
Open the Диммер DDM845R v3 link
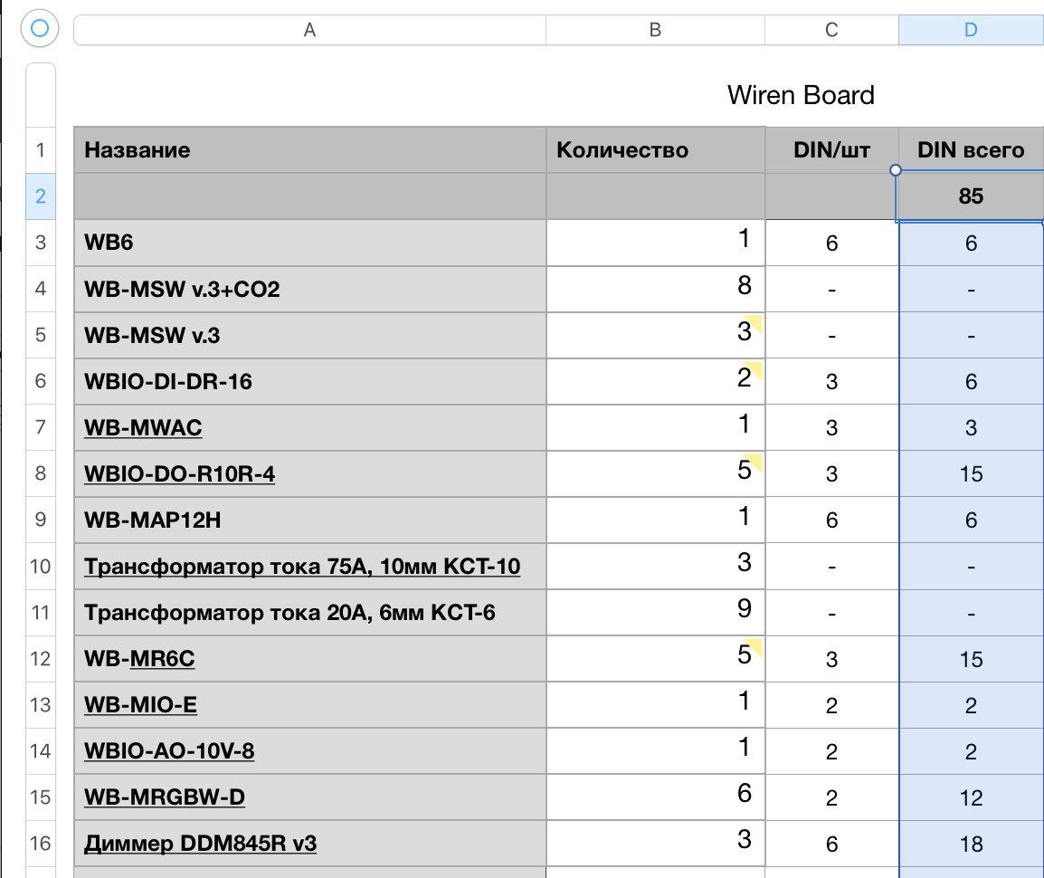tap(200, 844)
